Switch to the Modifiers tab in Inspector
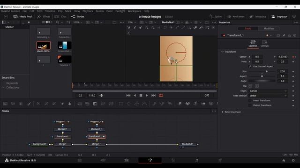The height and width of the screenshot is (168, 300). coord(269,28)
